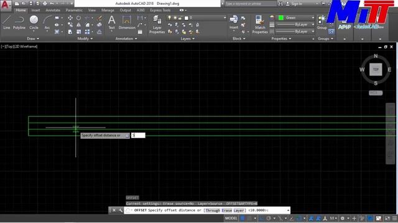
Task: Click the offset distance input box
Action: [138, 135]
